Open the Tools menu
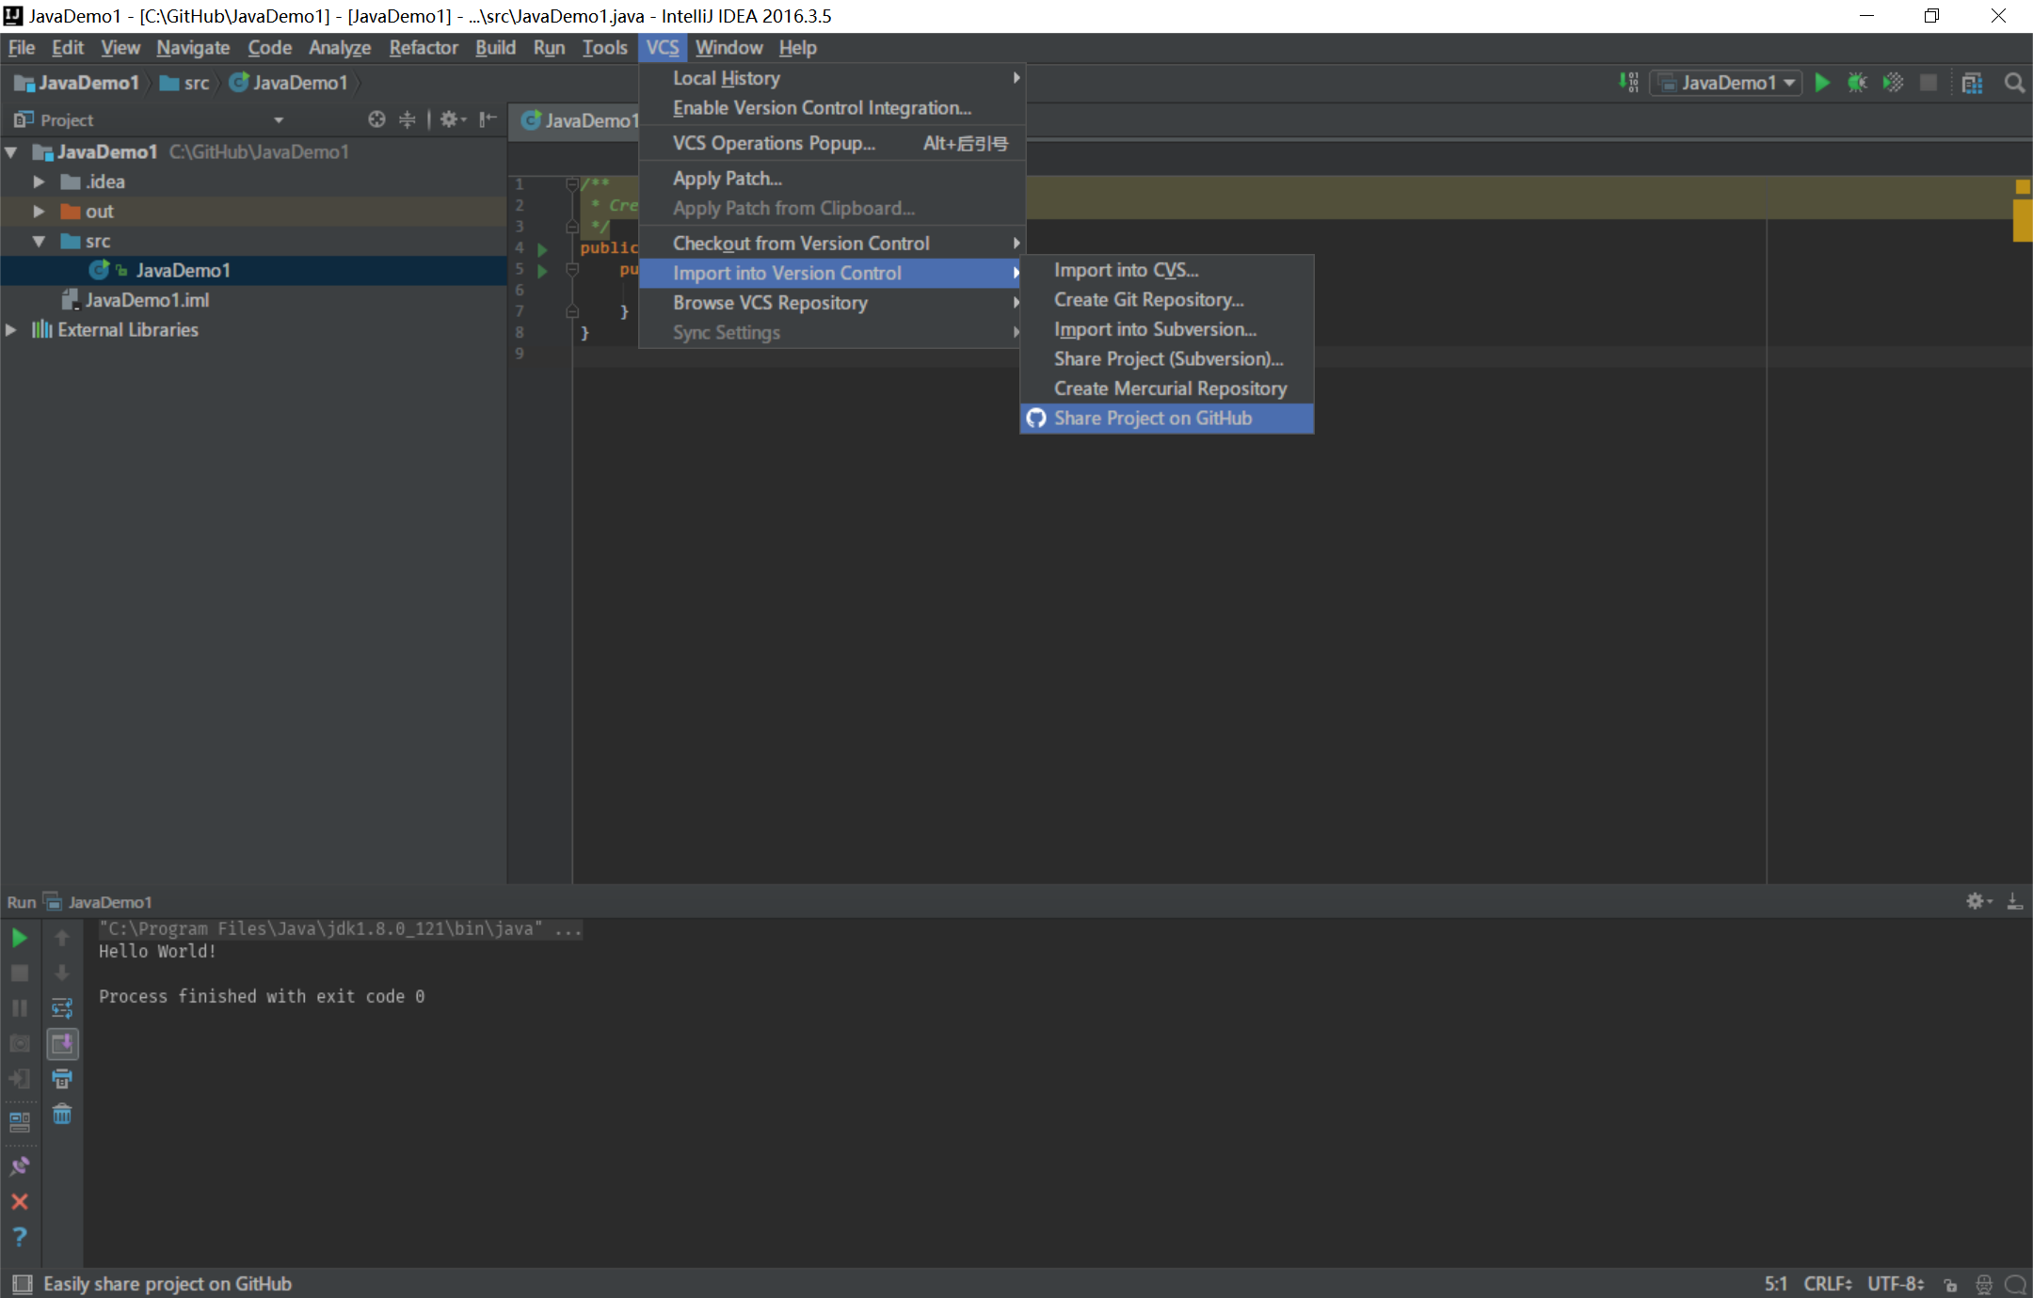The image size is (2033, 1298). point(604,48)
